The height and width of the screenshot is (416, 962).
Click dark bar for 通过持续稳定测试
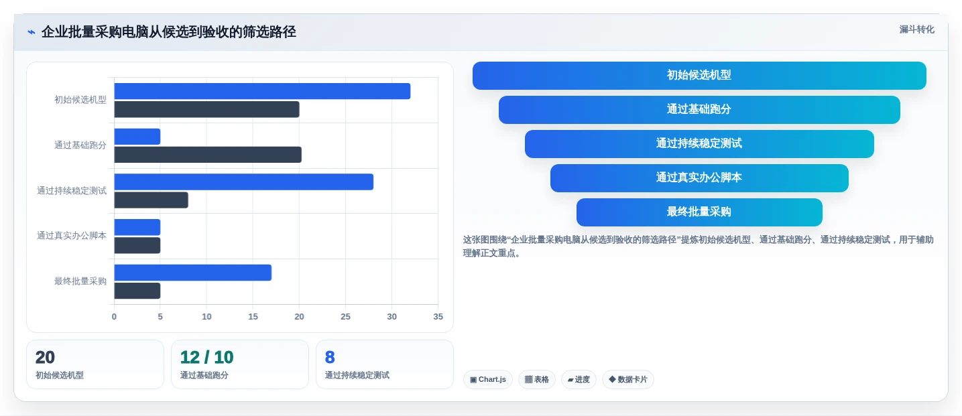coord(152,200)
